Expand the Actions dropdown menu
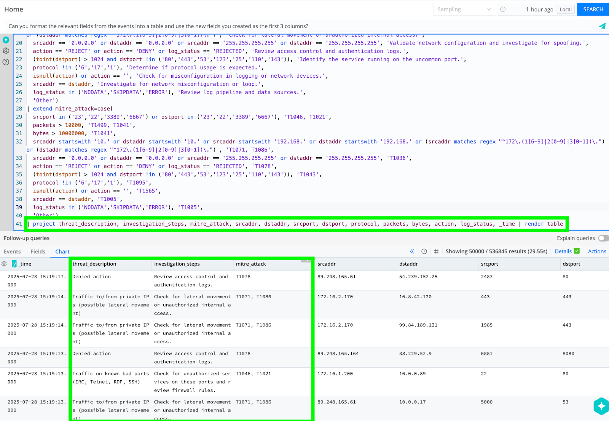Viewport: 609px width, 421px height. coord(597,251)
